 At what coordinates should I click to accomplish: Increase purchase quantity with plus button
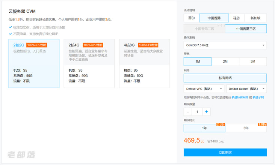click(206, 112)
